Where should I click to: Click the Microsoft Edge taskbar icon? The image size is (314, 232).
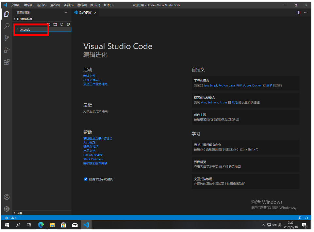[x=41, y=225]
